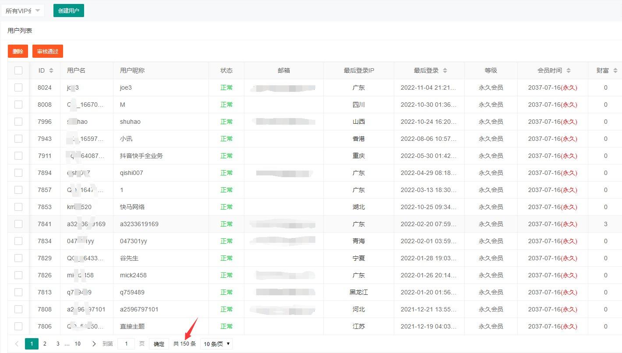Click the 审核通过 approve button
Screen dimensions: 622x353
pos(48,51)
